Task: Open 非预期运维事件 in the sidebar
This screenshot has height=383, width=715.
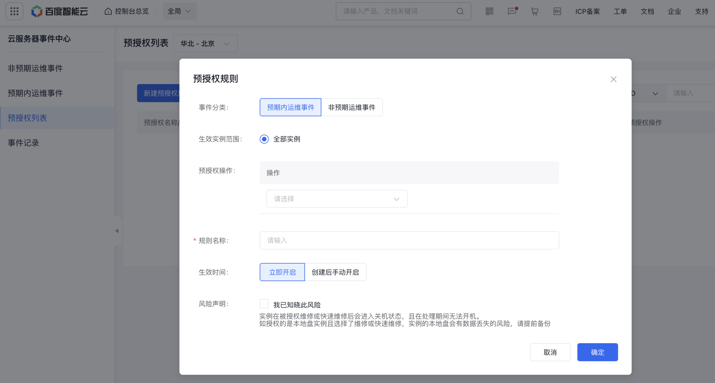Action: pos(35,68)
